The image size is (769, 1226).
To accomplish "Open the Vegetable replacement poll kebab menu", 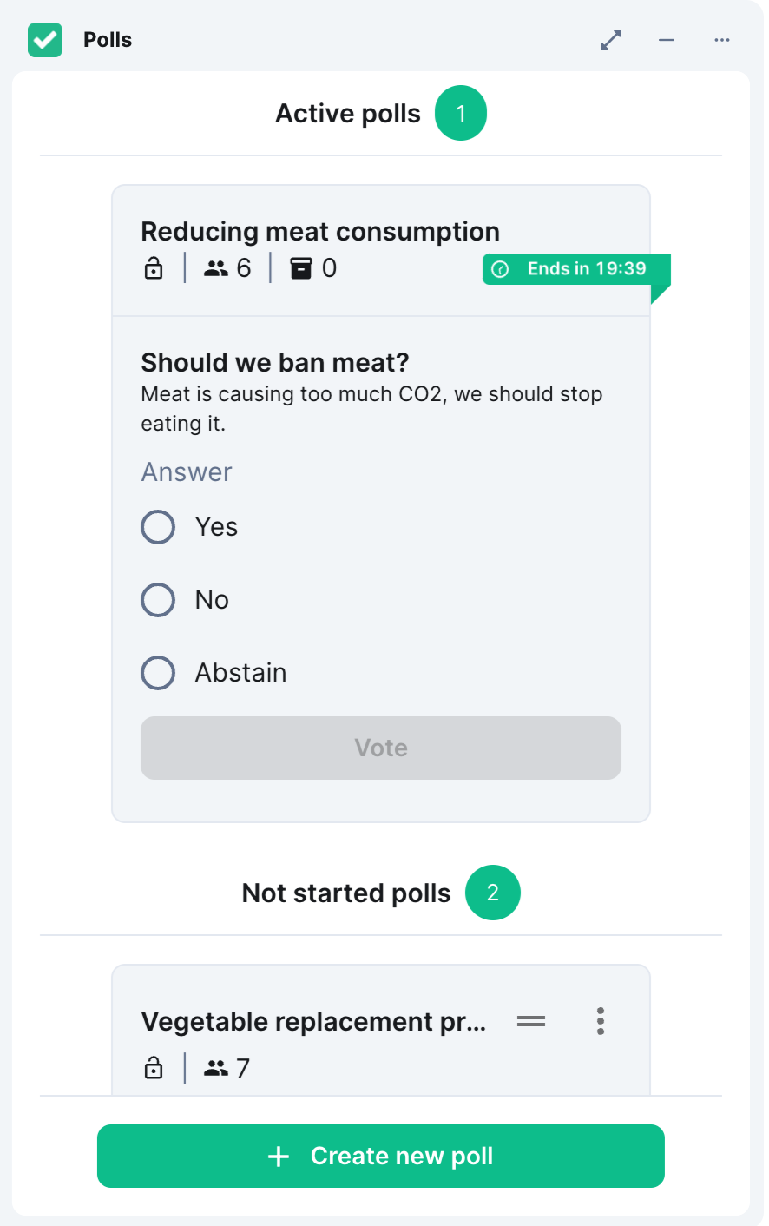I will (x=601, y=1021).
